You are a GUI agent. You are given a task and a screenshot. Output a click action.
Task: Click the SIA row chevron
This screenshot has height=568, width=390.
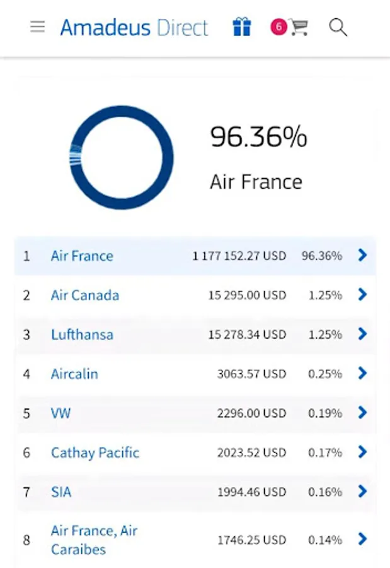pos(362,491)
